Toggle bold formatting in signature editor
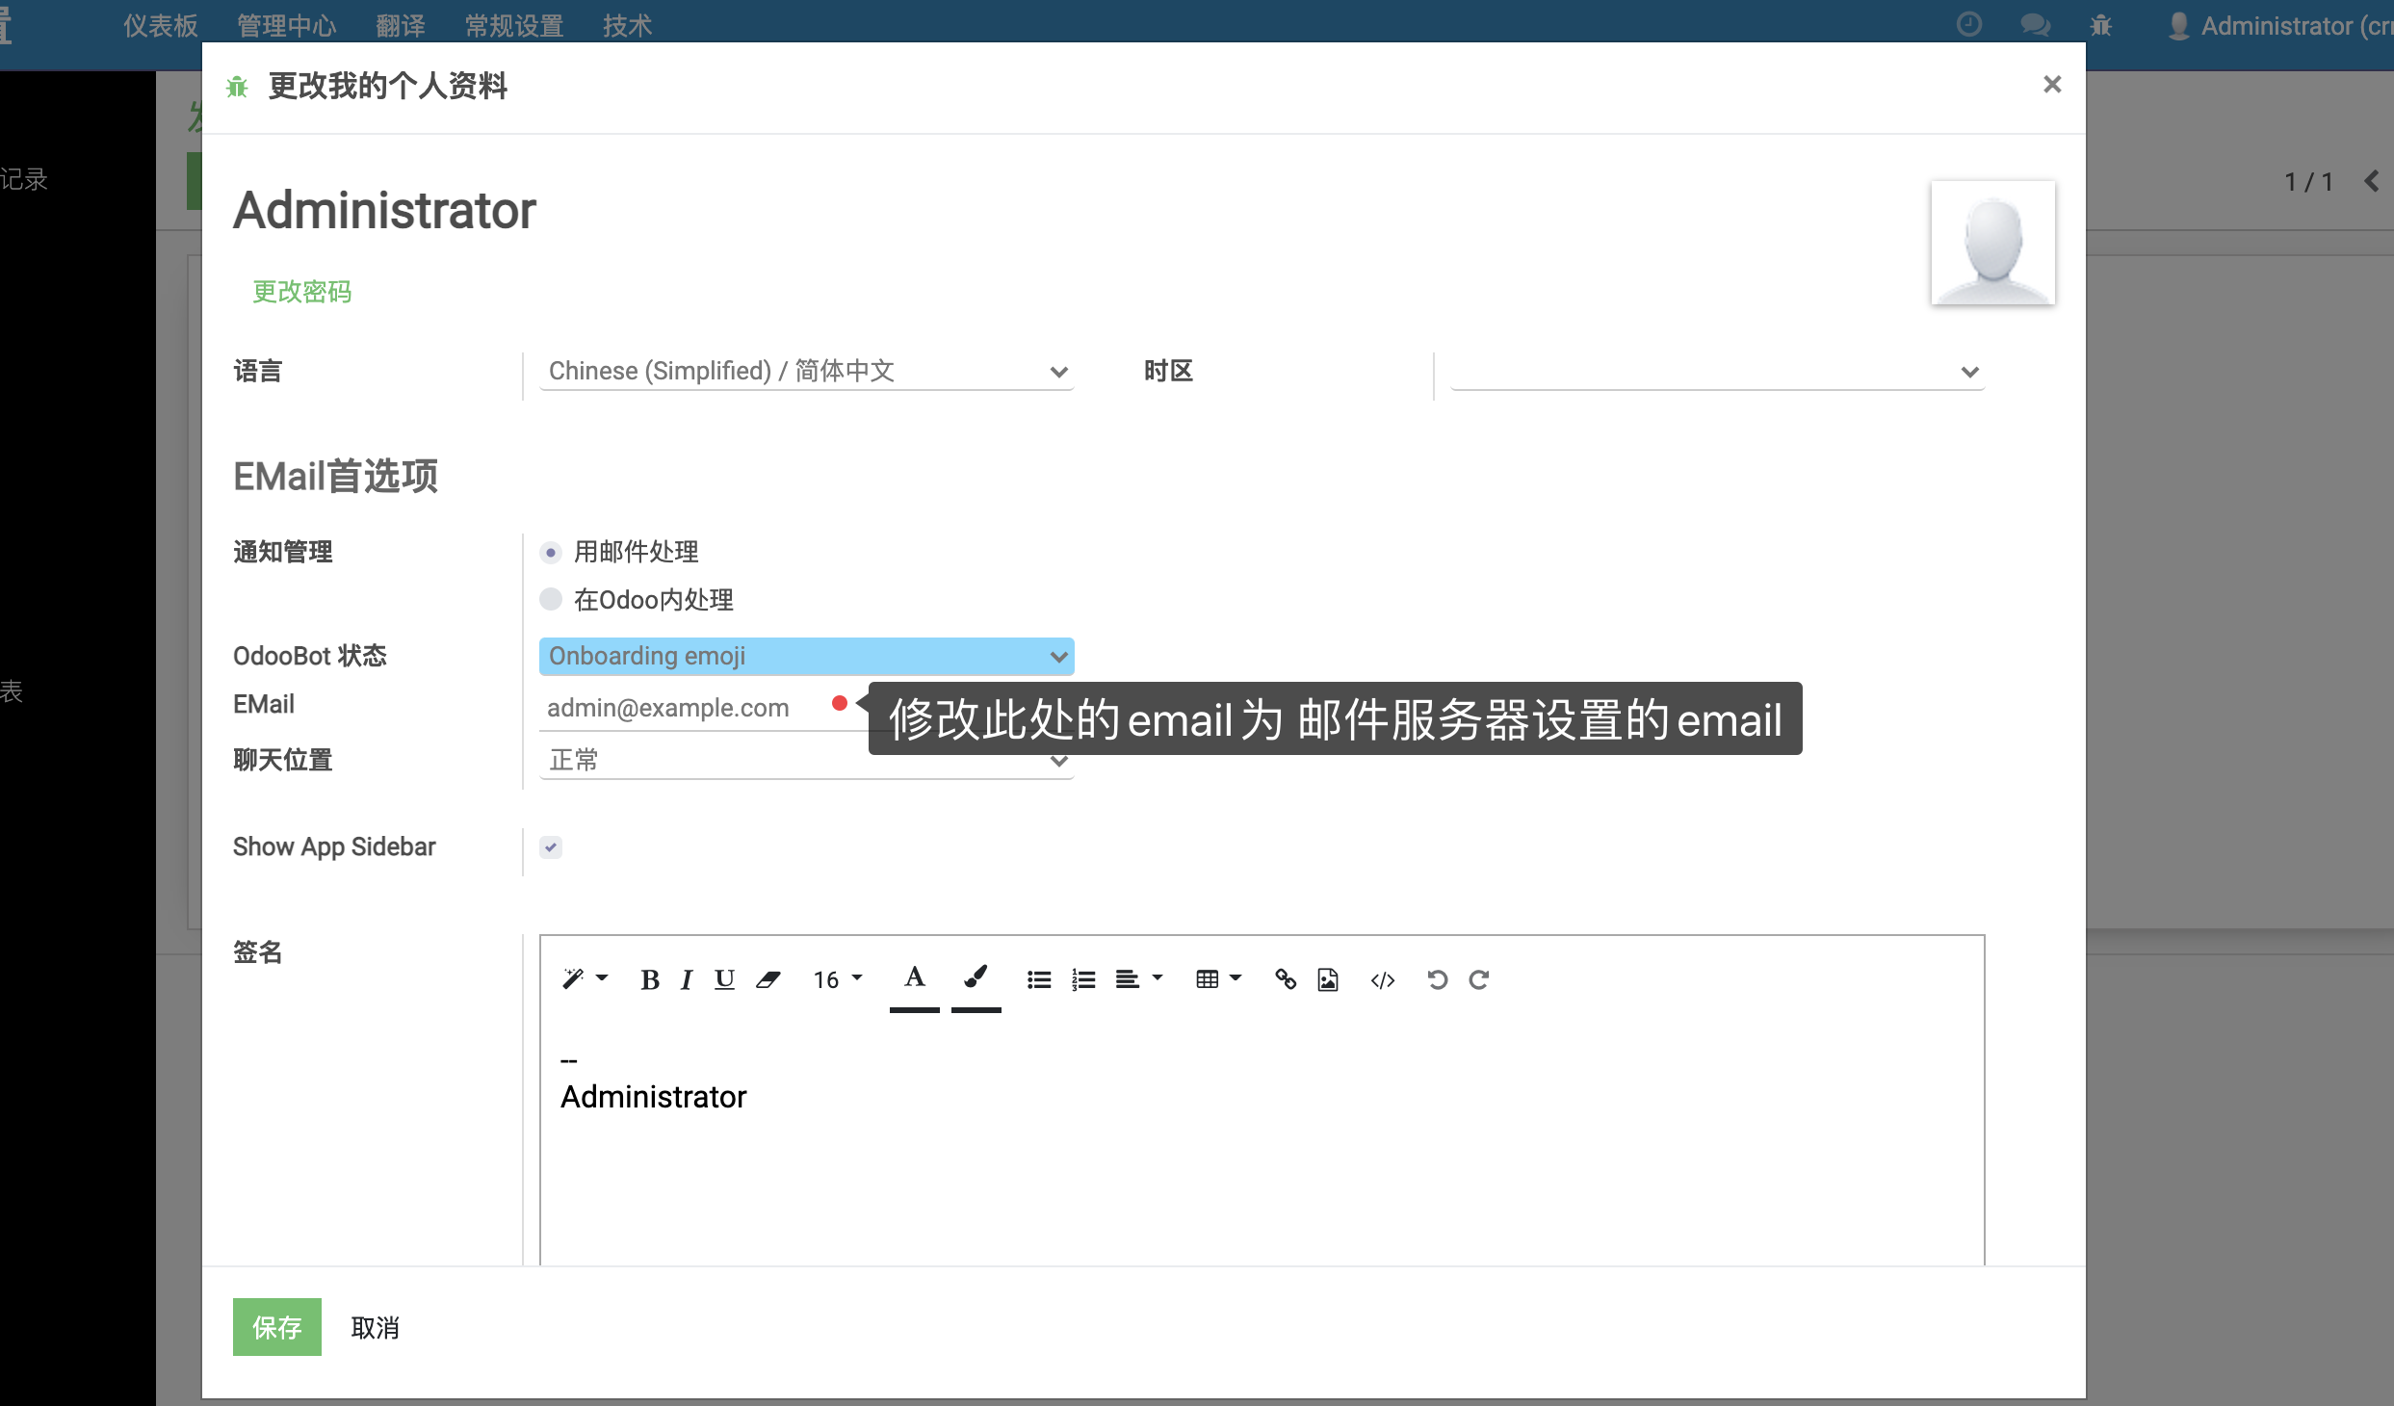 (x=650, y=979)
